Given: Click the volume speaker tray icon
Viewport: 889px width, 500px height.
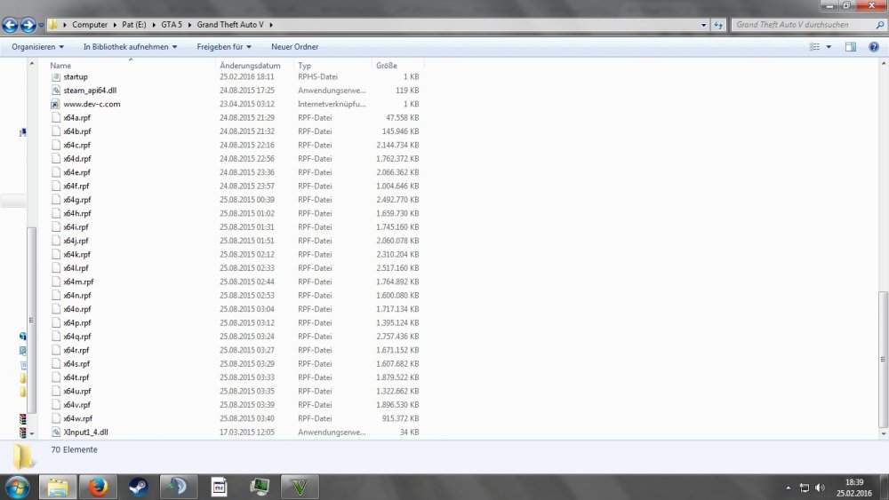Looking at the screenshot, I should click(x=820, y=488).
